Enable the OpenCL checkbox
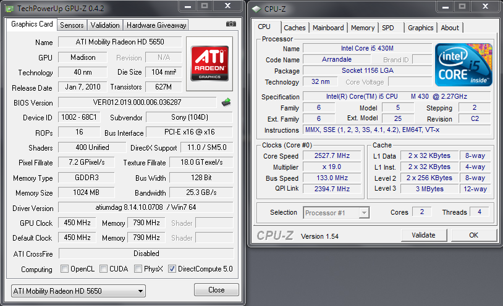The width and height of the screenshot is (503, 306). [64, 268]
